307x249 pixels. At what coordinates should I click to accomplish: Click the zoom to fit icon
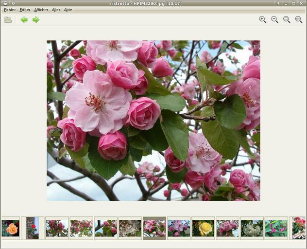coord(287,20)
